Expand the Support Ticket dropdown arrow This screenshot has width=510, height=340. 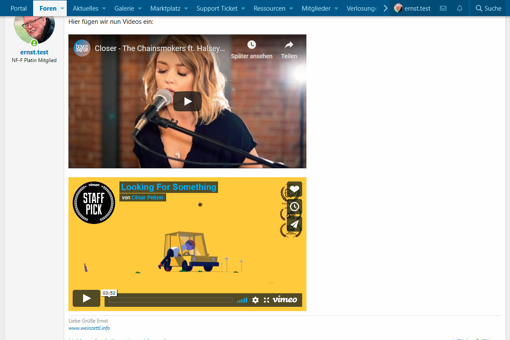(243, 8)
